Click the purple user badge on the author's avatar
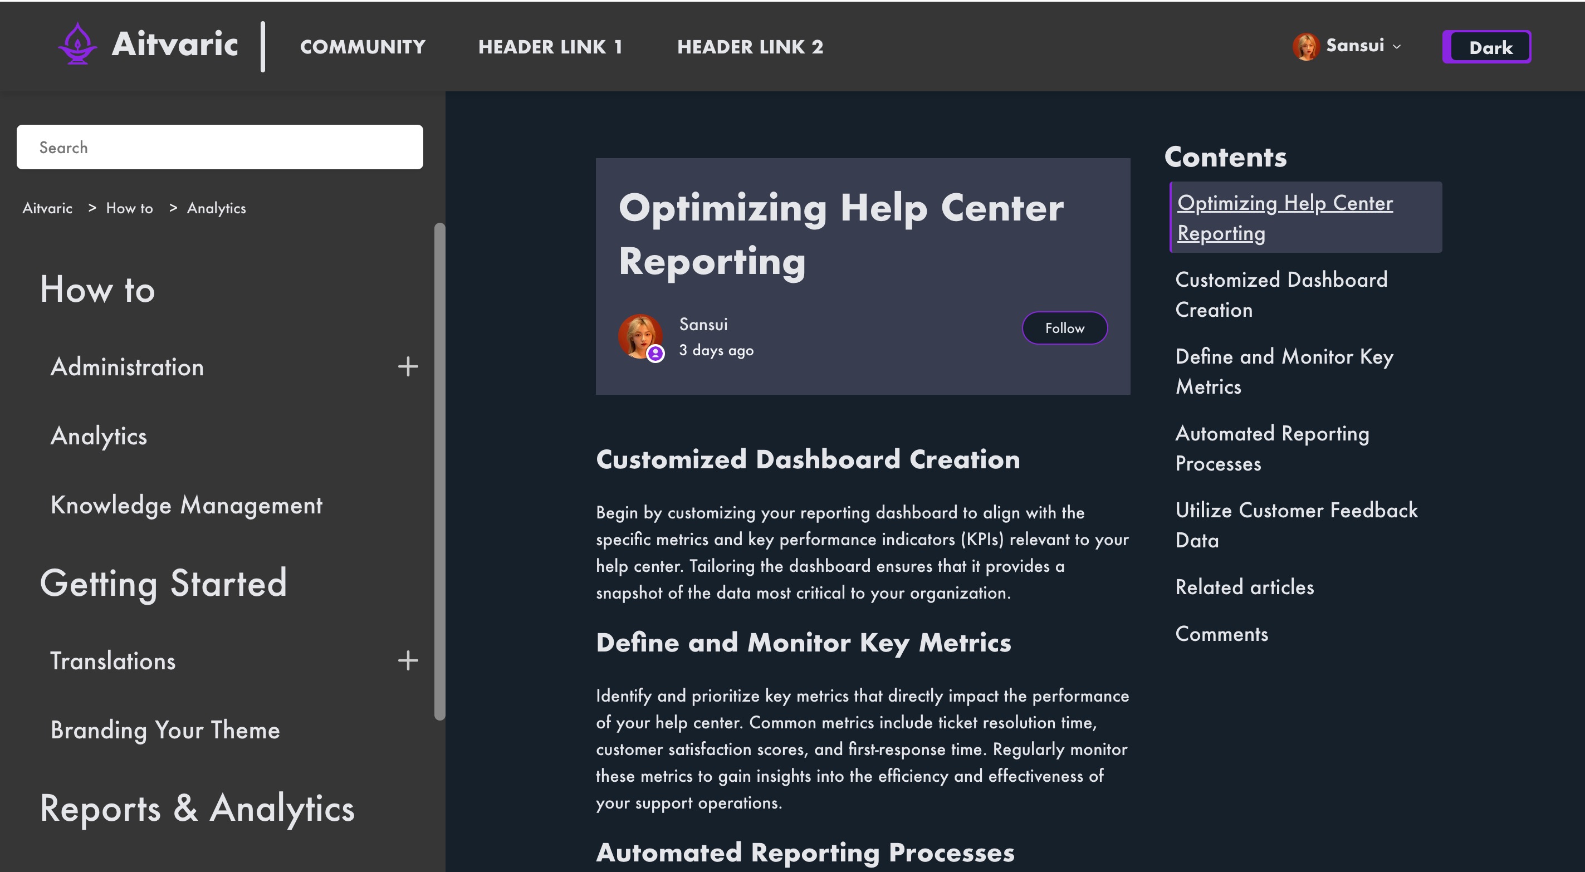 [x=655, y=354]
